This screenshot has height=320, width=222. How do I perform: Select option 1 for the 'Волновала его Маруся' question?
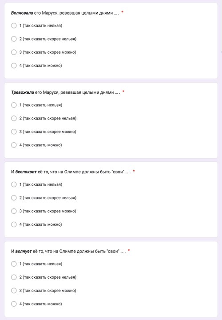pyautogui.click(x=14, y=25)
